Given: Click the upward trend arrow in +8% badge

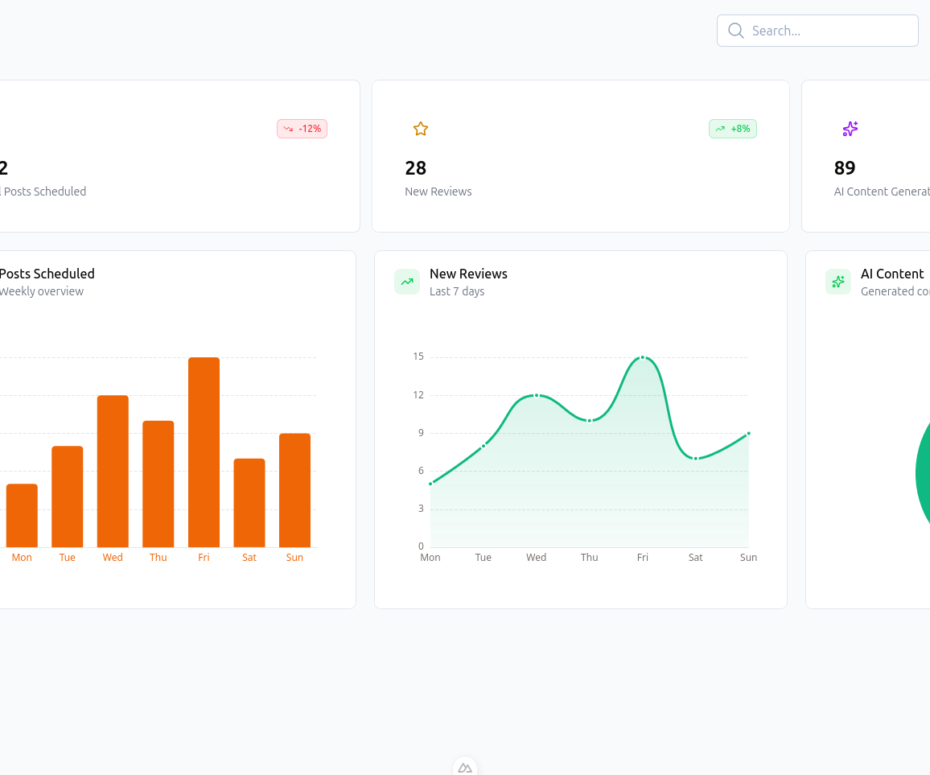Looking at the screenshot, I should [720, 129].
